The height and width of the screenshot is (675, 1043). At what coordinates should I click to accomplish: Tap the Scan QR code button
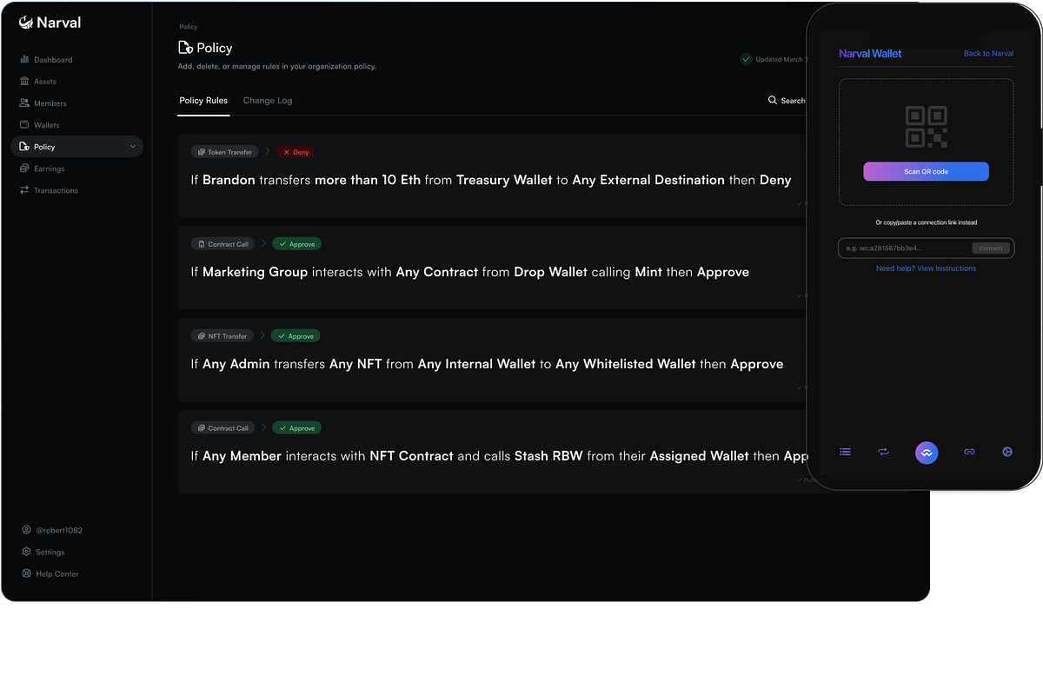[926, 171]
